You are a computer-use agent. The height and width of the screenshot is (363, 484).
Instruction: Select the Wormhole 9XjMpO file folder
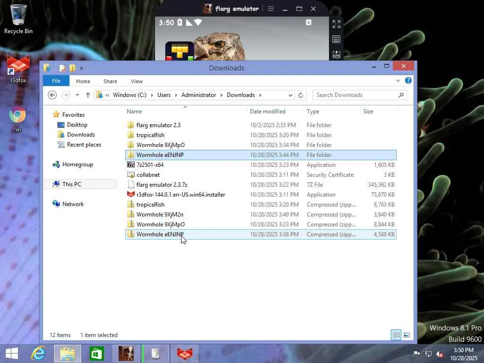[261, 145]
